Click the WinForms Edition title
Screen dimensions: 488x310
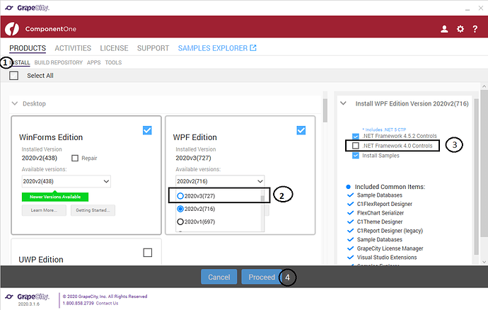click(51, 137)
